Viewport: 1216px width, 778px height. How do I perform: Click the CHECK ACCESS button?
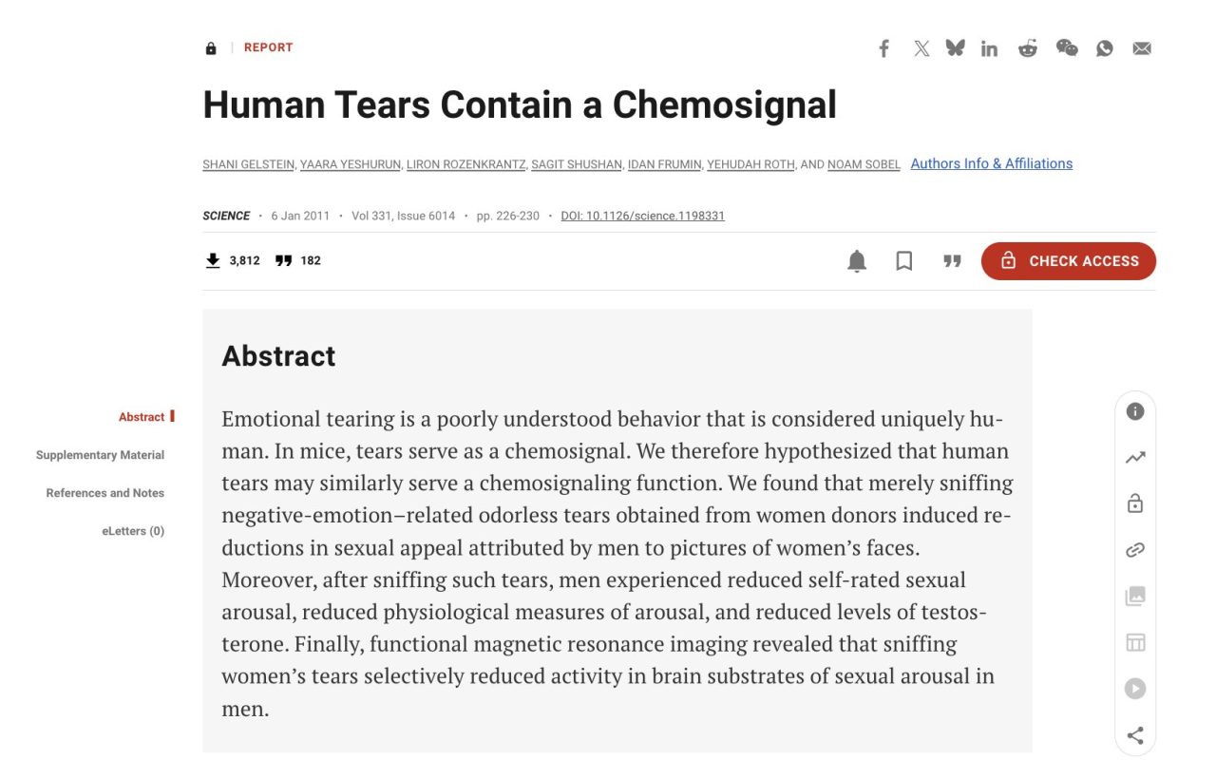[1069, 261]
